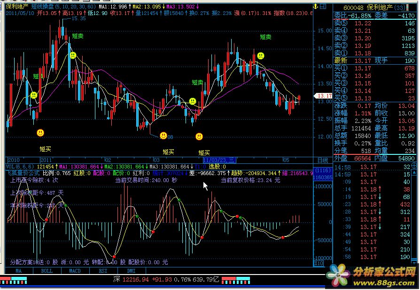Click the :23 tick row with volume 432

click(x=373, y=205)
